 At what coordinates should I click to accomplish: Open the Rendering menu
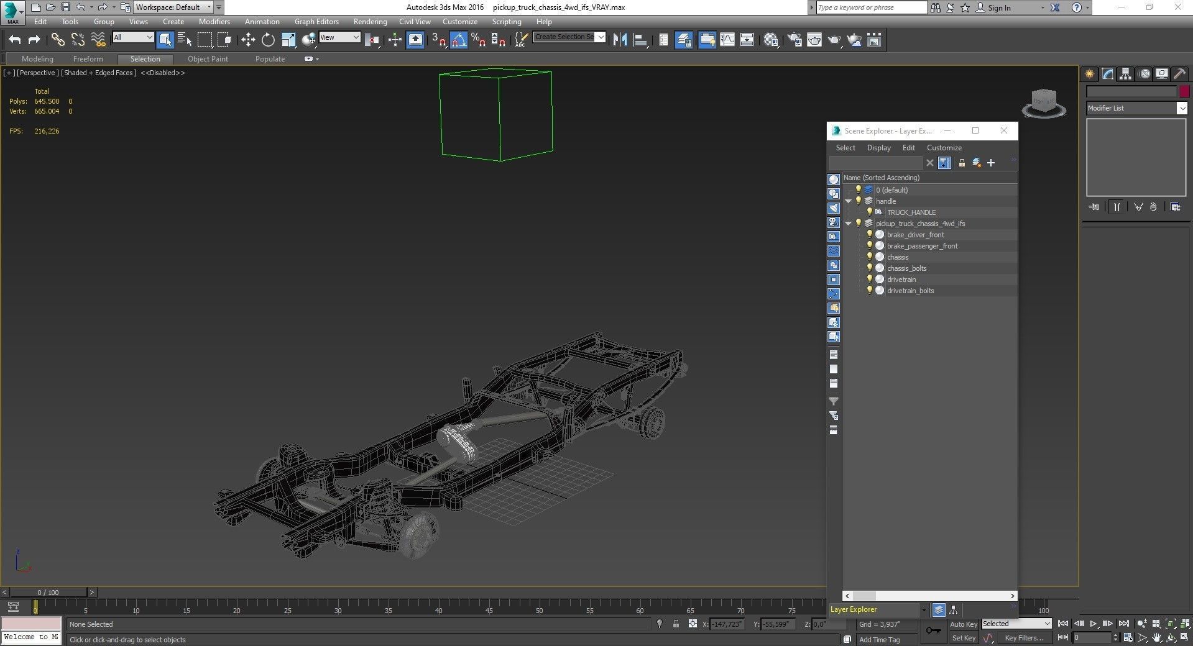tap(370, 22)
